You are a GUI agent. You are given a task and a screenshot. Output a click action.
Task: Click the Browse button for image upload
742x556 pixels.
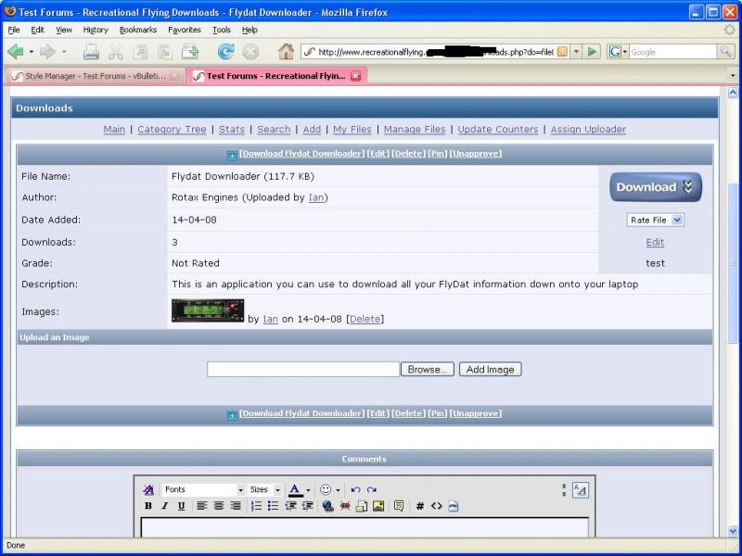click(x=428, y=369)
